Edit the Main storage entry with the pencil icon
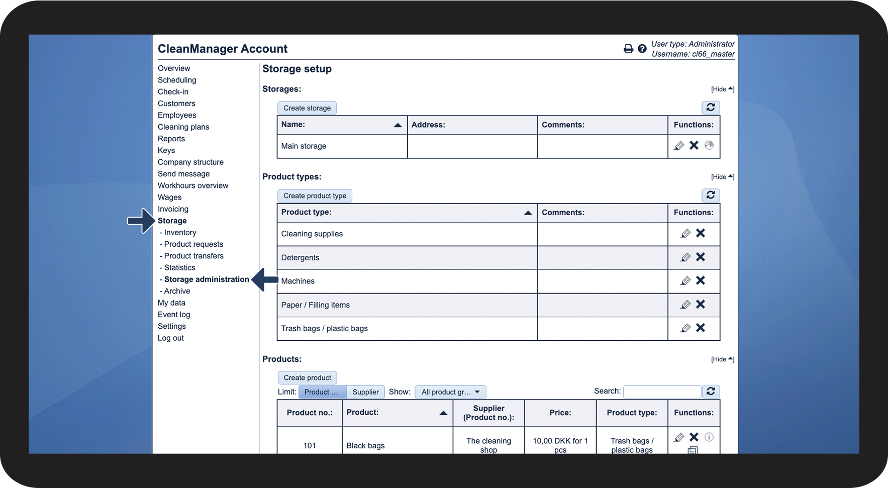 [x=679, y=145]
